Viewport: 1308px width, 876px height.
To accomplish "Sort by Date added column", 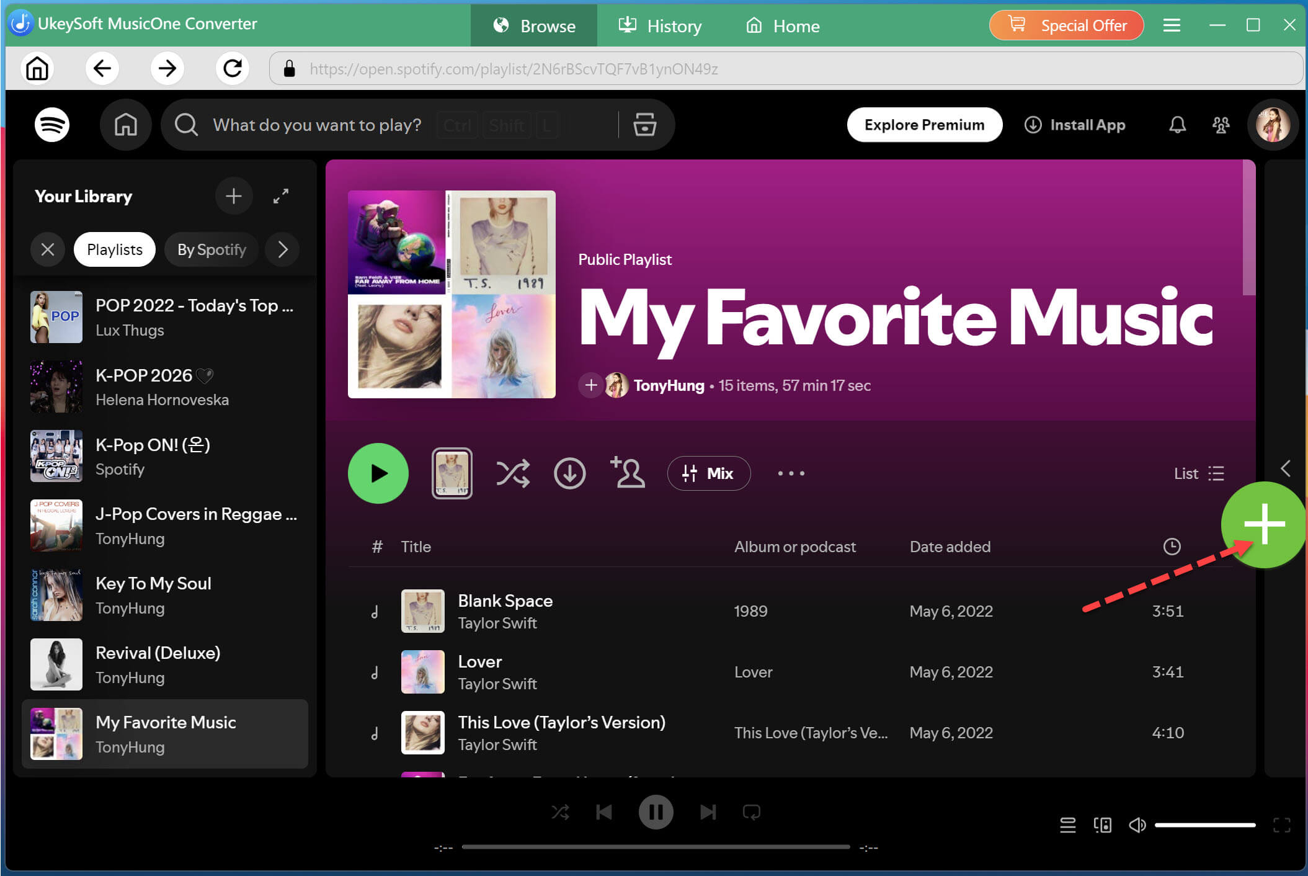I will click(950, 547).
